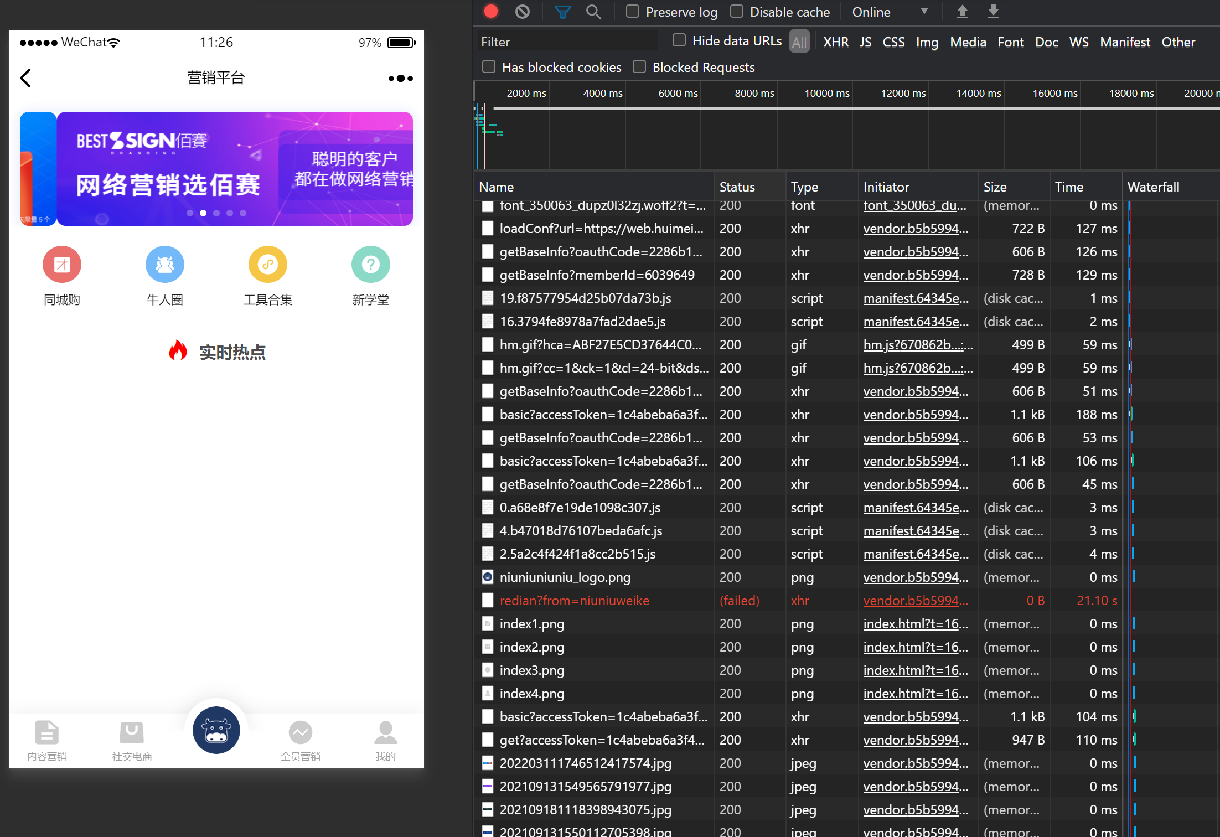Click the red record network log button
This screenshot has height=837, width=1220.
pos(490,12)
